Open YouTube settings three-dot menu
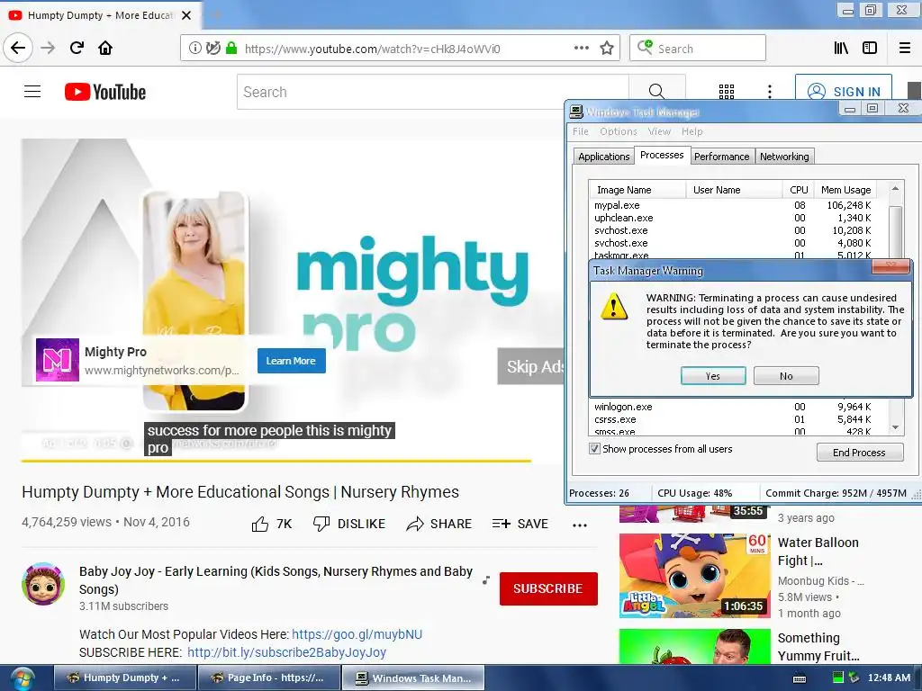The image size is (922, 691). 769,91
